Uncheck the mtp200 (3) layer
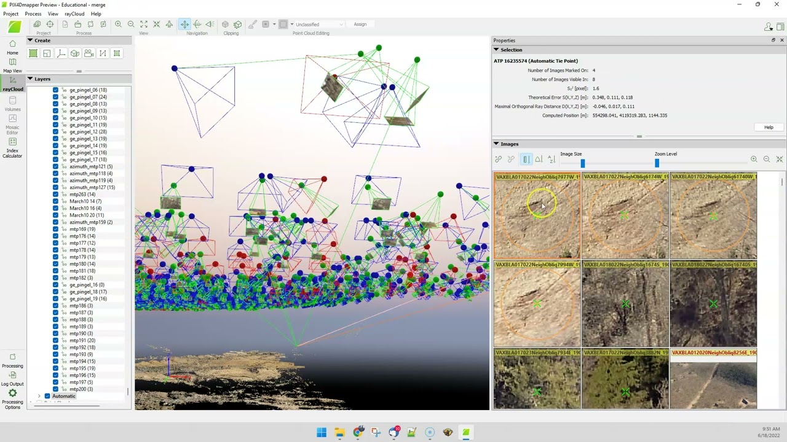The width and height of the screenshot is (787, 442). [x=55, y=389]
